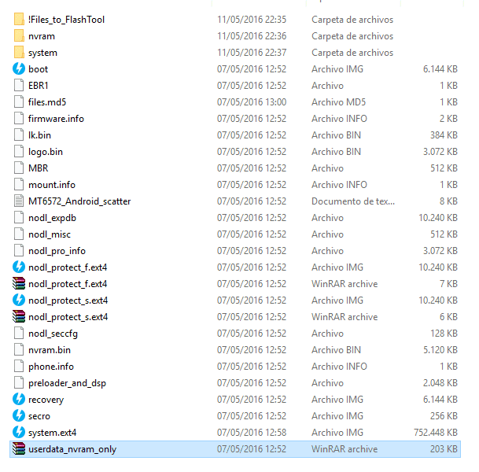Select the file name "MT6572_Android_scatter"
The height and width of the screenshot is (472, 479).
(x=79, y=201)
